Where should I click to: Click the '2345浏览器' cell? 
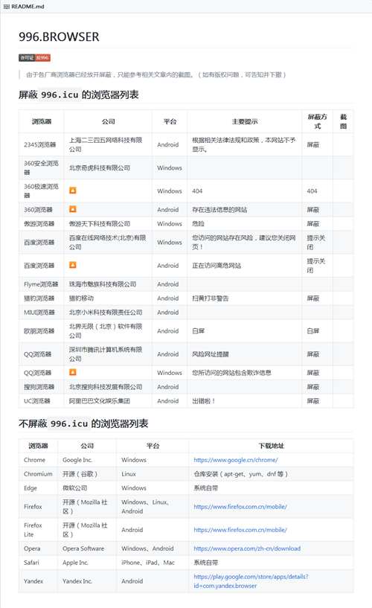pos(40,144)
